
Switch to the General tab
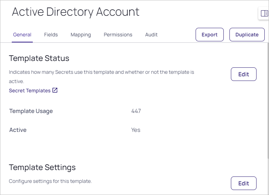[x=22, y=35]
